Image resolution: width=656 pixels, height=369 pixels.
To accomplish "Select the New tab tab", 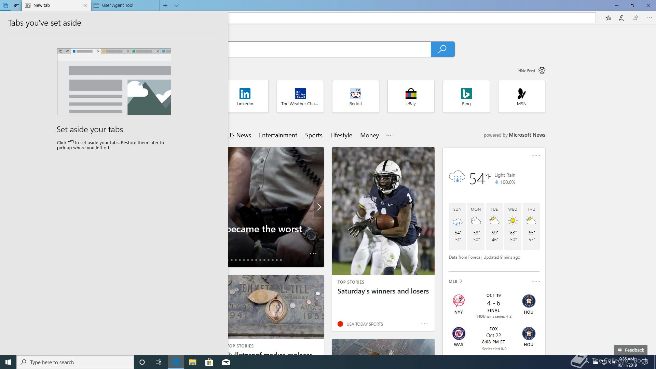I will (x=53, y=5).
